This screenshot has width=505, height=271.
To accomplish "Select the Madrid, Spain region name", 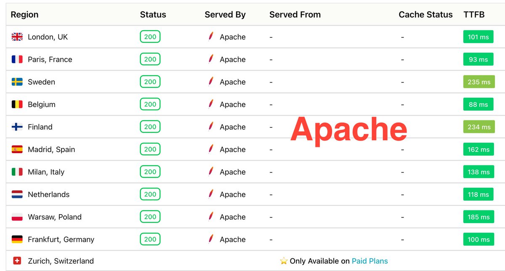I will point(51,149).
